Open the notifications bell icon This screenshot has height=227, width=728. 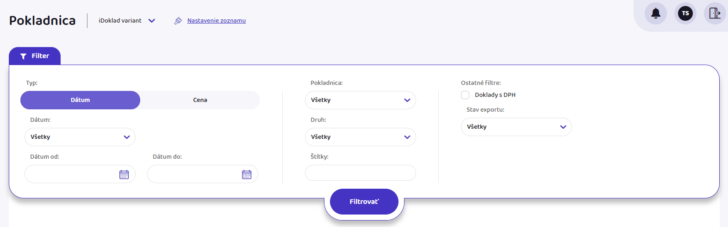655,13
